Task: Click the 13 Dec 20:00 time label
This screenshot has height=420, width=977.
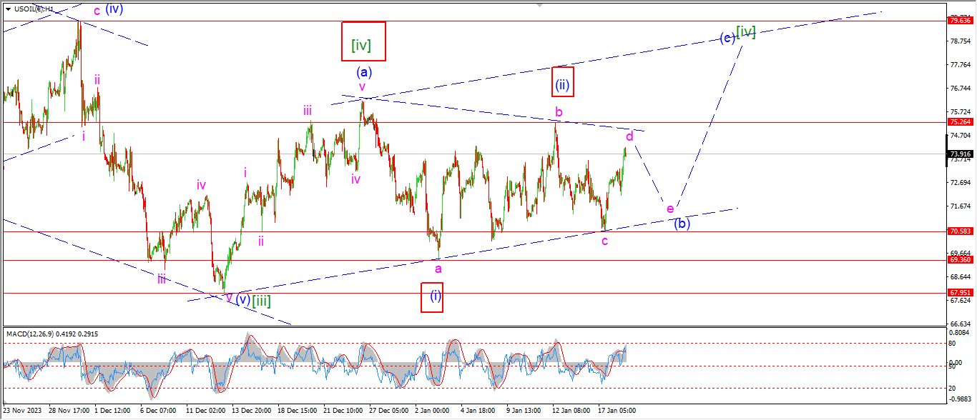Action: tap(250, 411)
